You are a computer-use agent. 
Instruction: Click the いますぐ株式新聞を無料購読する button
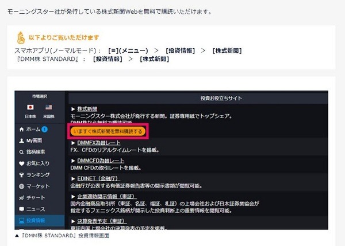click(108, 131)
